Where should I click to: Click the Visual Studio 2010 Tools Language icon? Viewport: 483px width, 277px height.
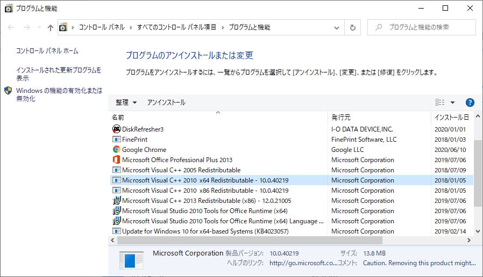click(x=117, y=221)
